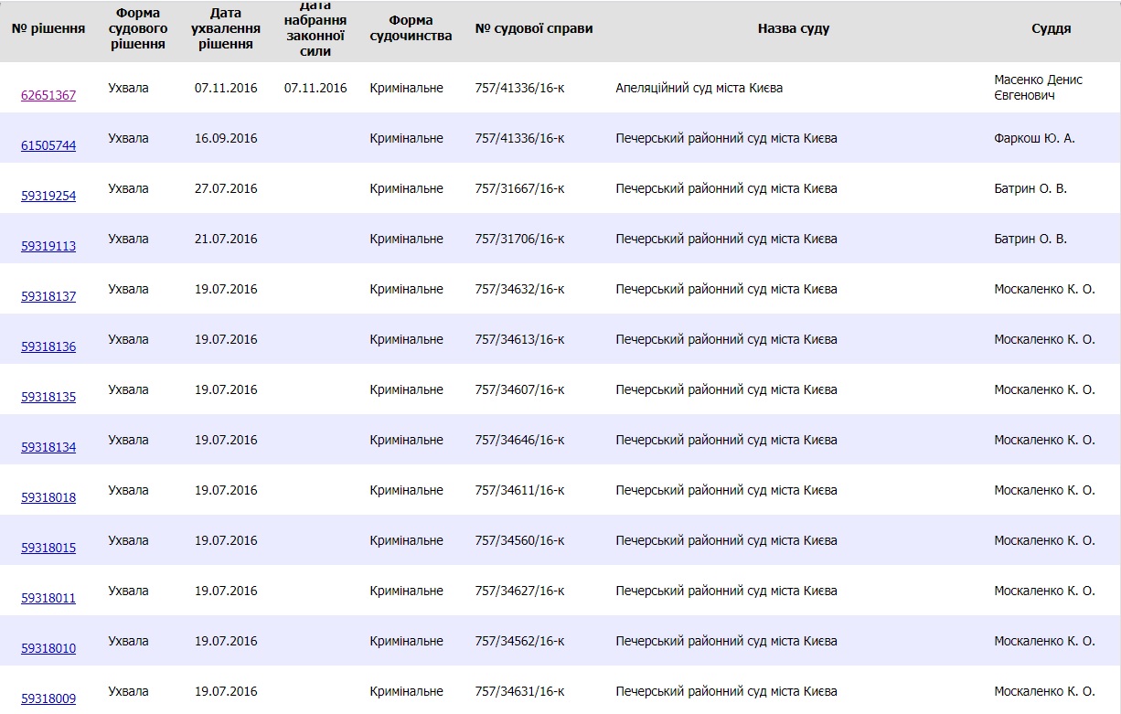View decision 59318018
The height and width of the screenshot is (714, 1121).
tap(48, 497)
